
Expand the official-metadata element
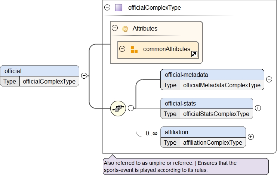click(269, 79)
